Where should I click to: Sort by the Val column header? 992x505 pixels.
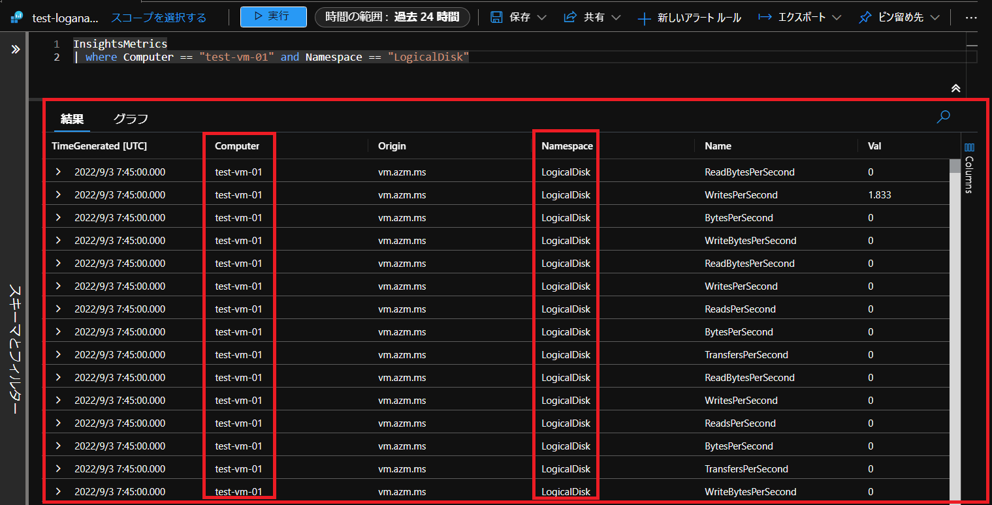coord(874,146)
